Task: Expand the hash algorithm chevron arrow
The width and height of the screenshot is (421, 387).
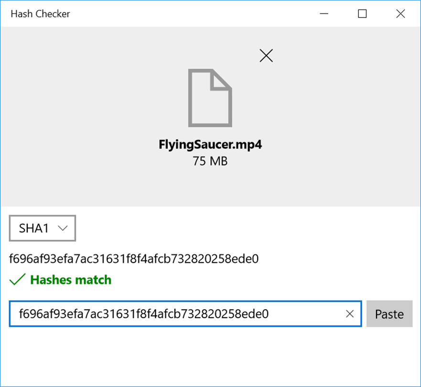Action: [63, 228]
